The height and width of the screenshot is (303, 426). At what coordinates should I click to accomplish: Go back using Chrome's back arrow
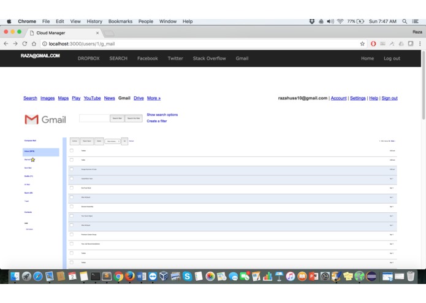pos(6,44)
